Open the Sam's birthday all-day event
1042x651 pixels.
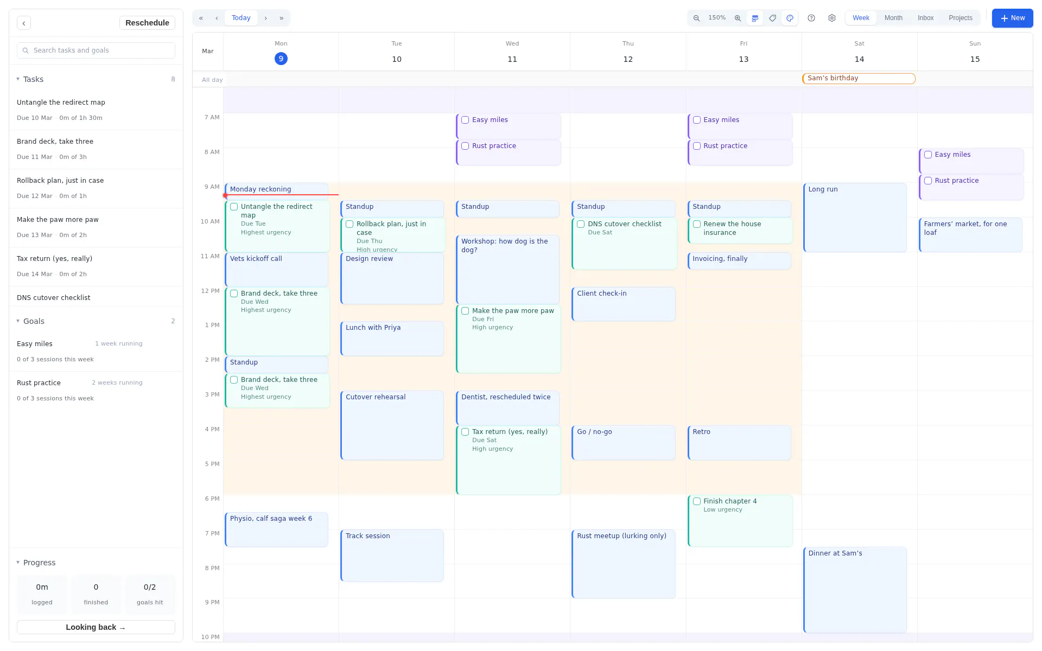click(859, 79)
